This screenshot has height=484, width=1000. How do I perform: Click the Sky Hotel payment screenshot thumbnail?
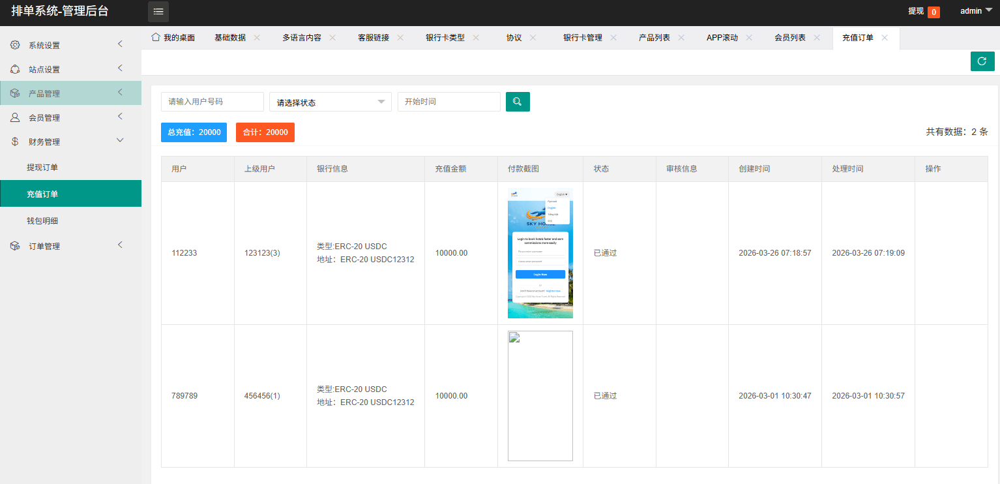click(x=540, y=253)
